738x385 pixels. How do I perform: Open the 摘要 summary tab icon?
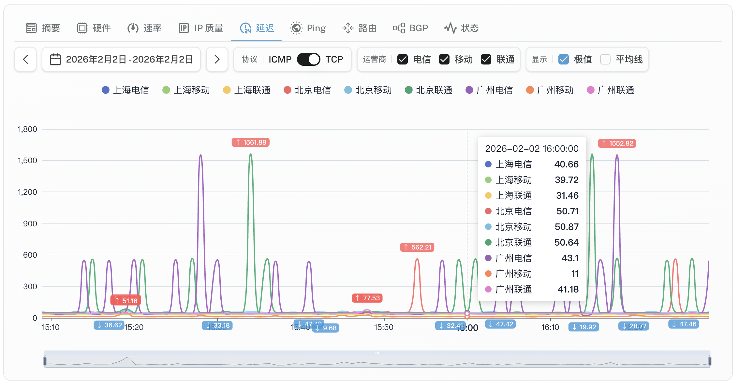click(x=31, y=28)
